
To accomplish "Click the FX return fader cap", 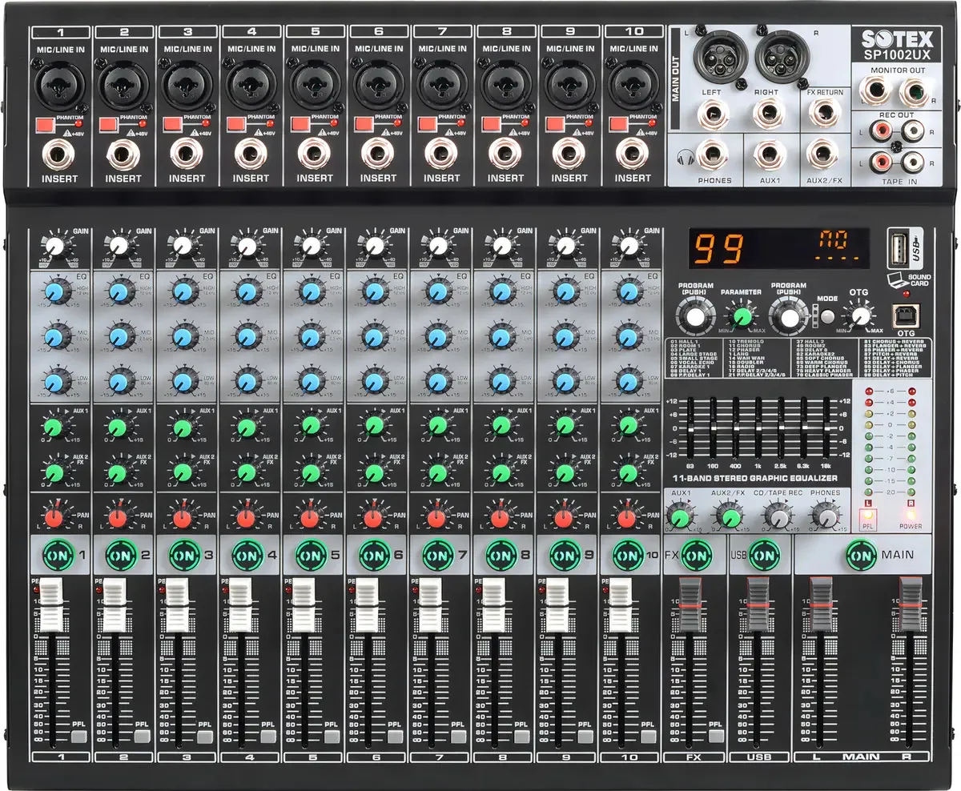I will pyautogui.click(x=690, y=606).
